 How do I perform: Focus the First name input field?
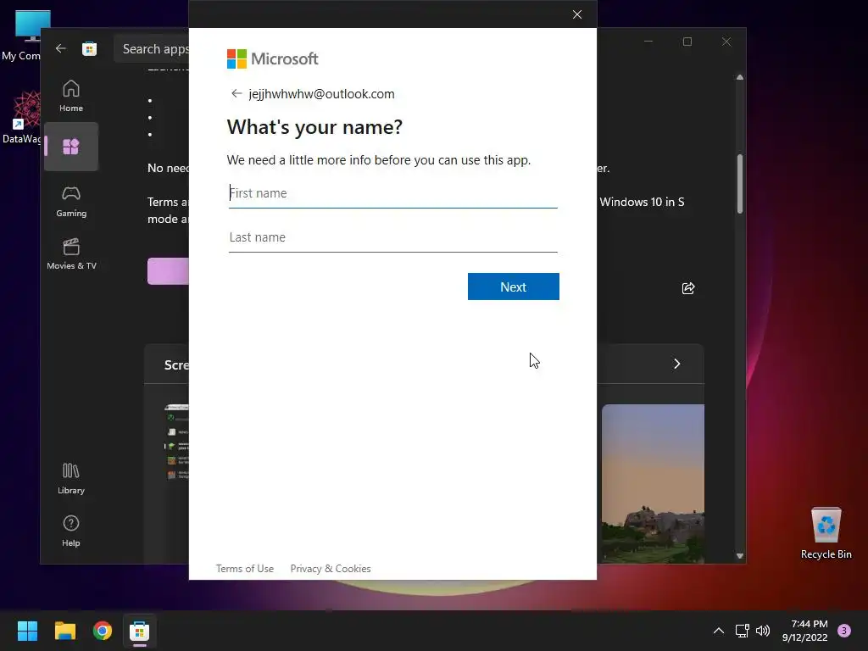(x=393, y=193)
